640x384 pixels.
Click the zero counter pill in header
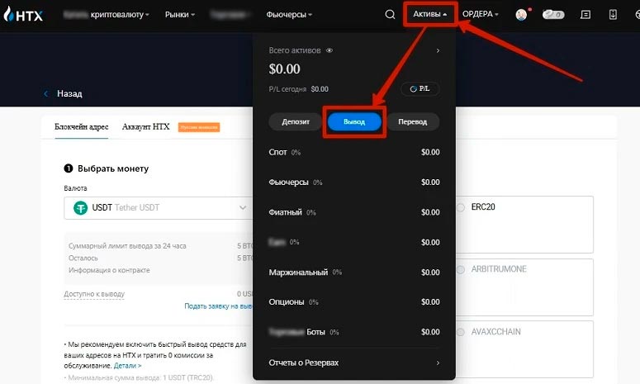[553, 14]
